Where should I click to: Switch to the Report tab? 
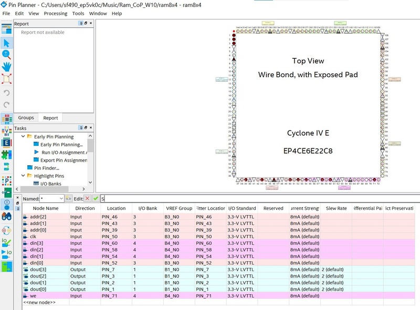point(50,118)
